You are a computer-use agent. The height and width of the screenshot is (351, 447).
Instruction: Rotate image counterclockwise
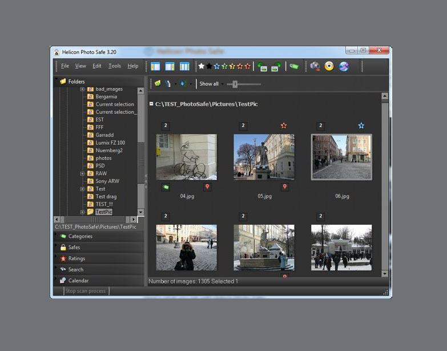click(262, 67)
